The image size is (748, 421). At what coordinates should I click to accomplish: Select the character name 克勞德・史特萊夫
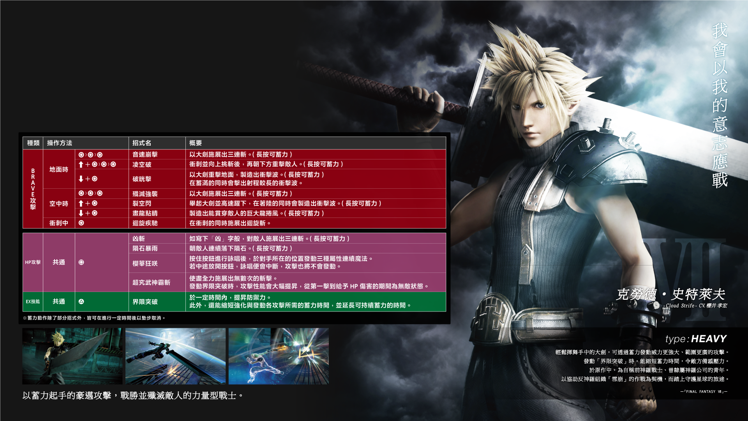[670, 294]
